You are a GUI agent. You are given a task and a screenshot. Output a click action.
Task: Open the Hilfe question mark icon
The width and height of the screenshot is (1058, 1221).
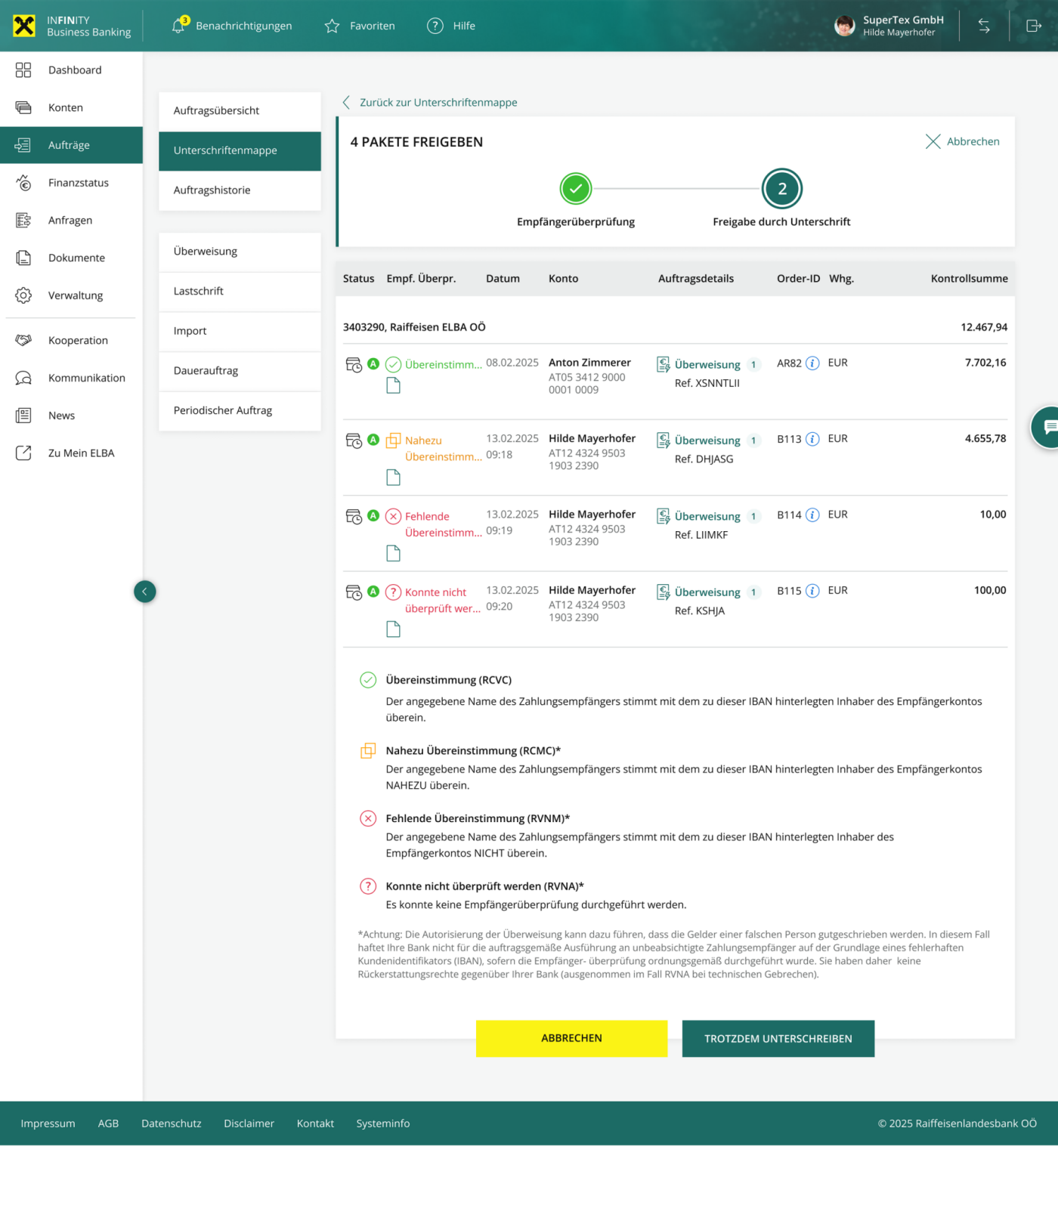click(435, 26)
